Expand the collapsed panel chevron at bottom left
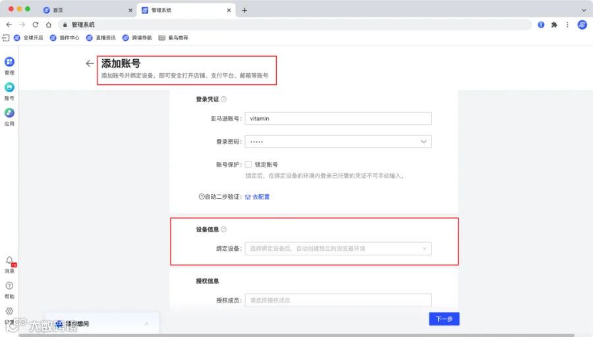Image resolution: width=593 pixels, height=337 pixels. pos(146,324)
